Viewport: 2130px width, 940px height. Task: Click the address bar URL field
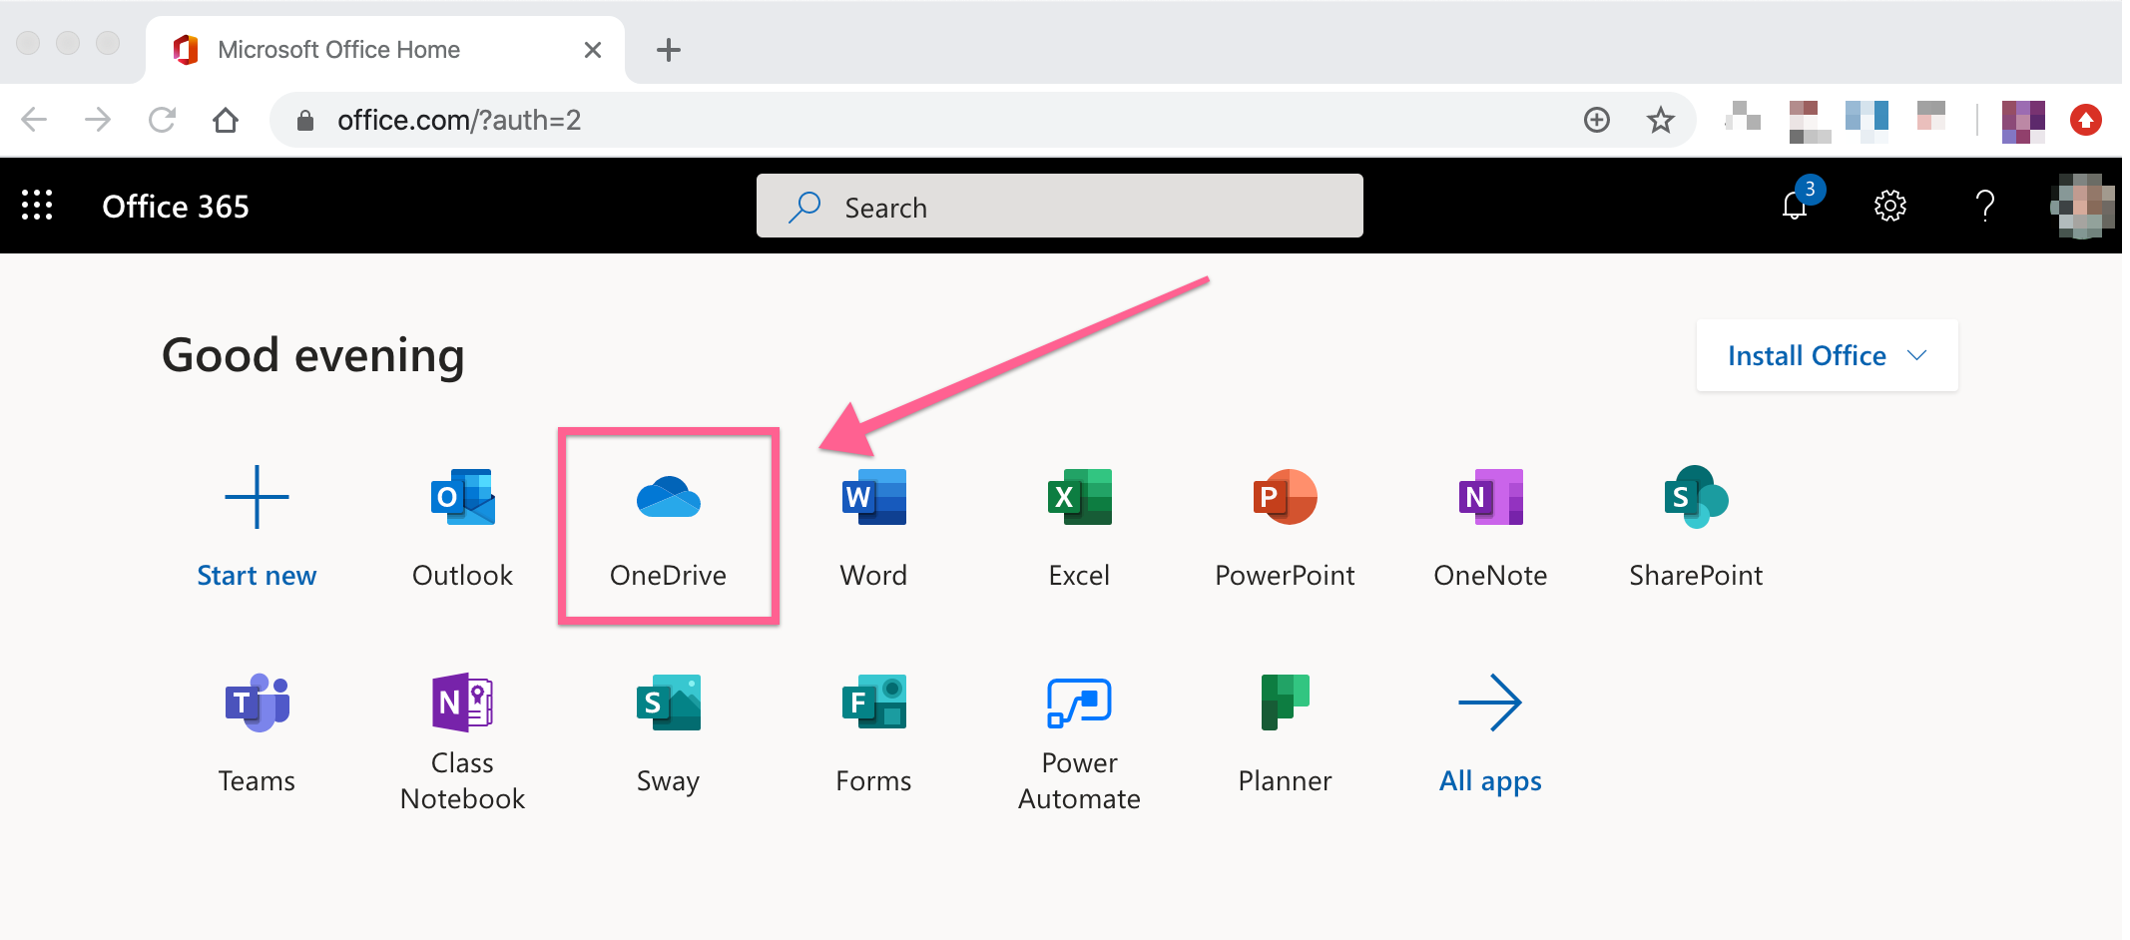[x=983, y=121]
